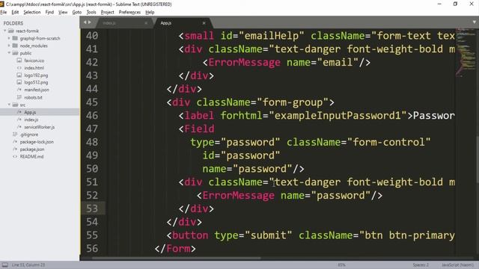
Task: Click the Field tag on line 47
Action: (196, 129)
